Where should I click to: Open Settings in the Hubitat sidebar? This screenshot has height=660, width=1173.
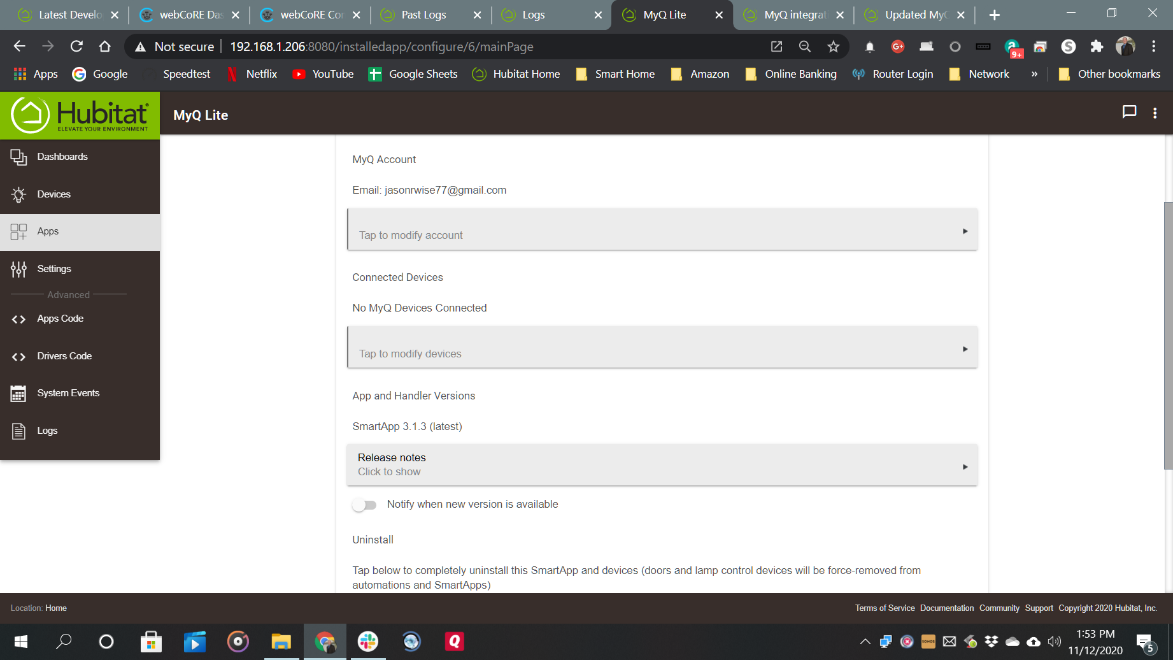click(80, 269)
